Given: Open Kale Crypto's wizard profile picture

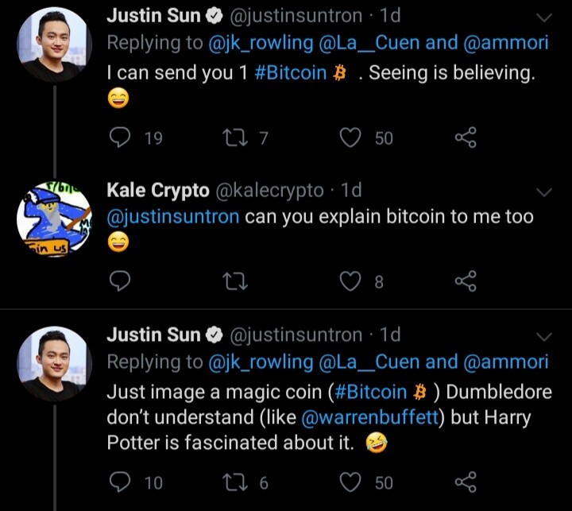Looking at the screenshot, I should (54, 219).
